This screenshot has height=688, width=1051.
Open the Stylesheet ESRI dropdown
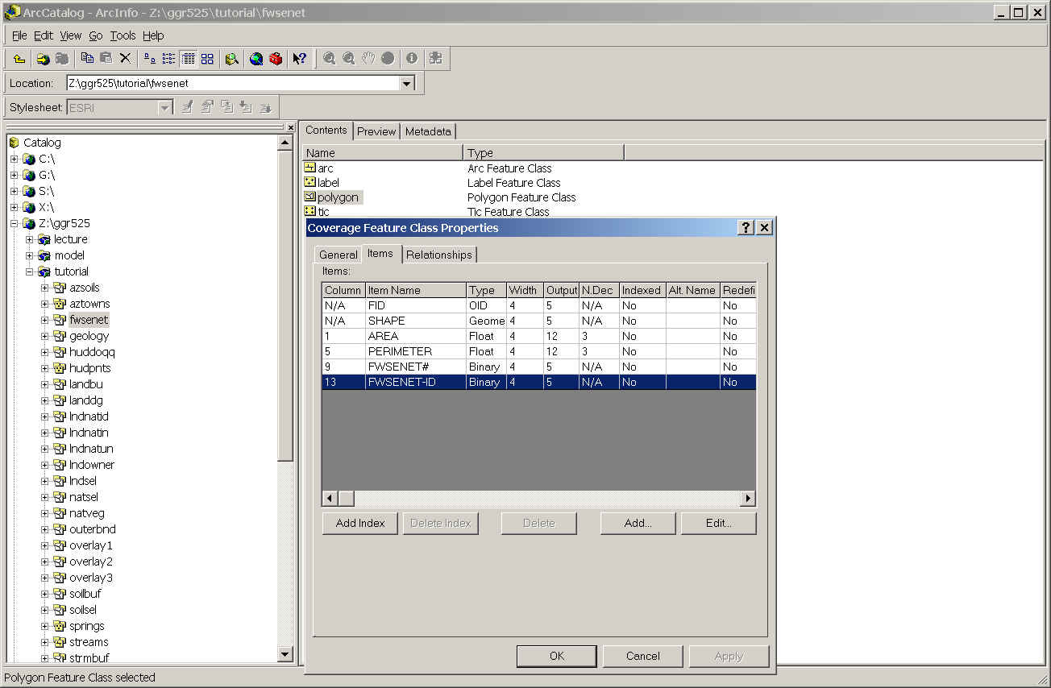click(x=165, y=107)
